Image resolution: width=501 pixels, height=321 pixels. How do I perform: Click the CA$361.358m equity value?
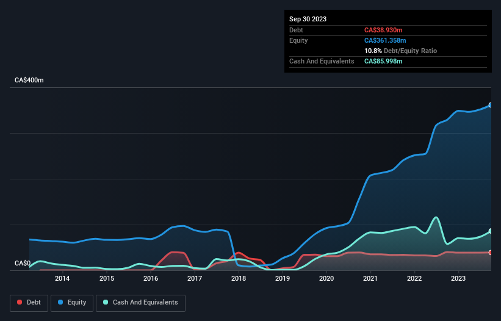[385, 40]
